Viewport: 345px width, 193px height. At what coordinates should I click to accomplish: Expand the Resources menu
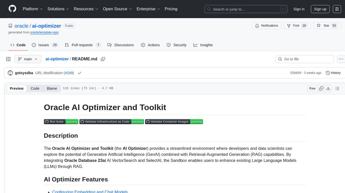(86, 9)
